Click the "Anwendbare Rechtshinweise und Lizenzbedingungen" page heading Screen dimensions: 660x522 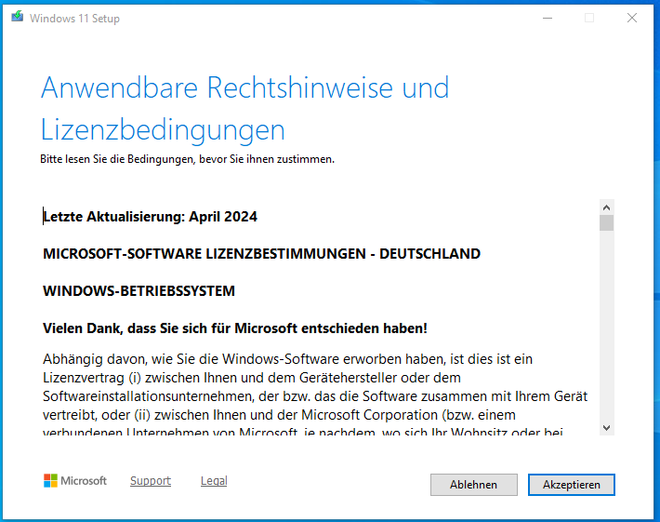pyautogui.click(x=244, y=108)
